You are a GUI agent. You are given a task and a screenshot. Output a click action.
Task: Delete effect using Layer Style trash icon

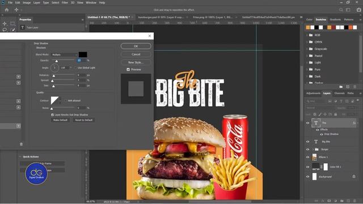click(x=22, y=144)
